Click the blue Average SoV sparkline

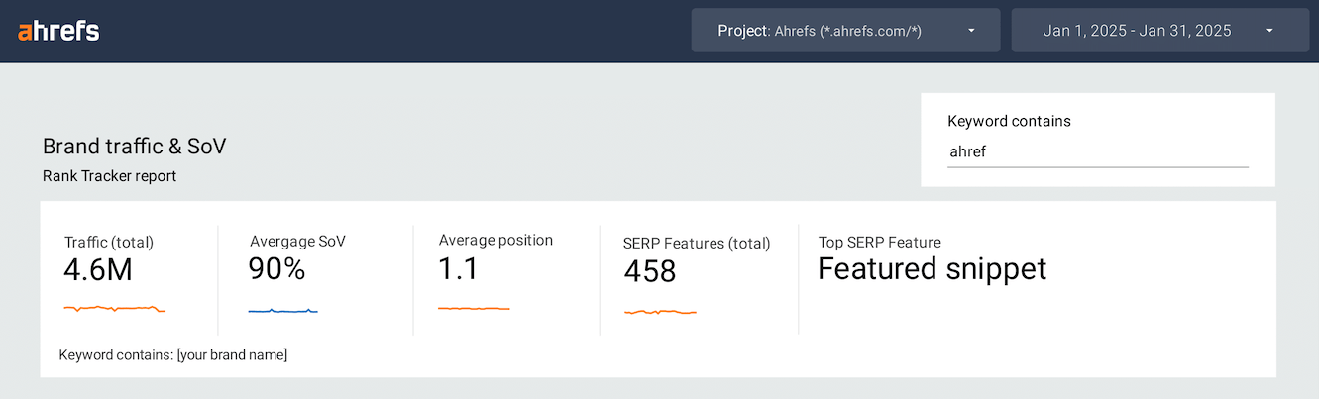tap(282, 311)
